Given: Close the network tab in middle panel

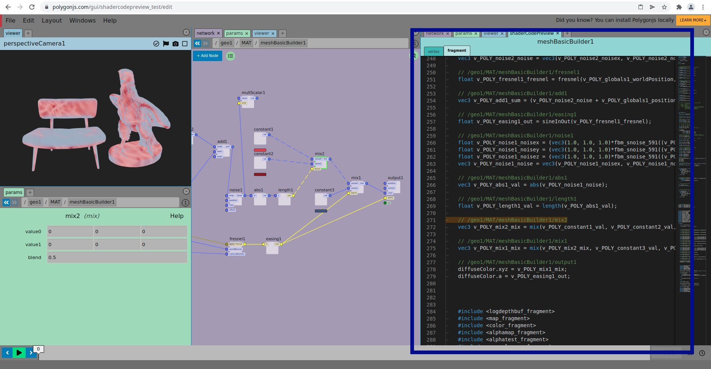Looking at the screenshot, I should pos(218,33).
